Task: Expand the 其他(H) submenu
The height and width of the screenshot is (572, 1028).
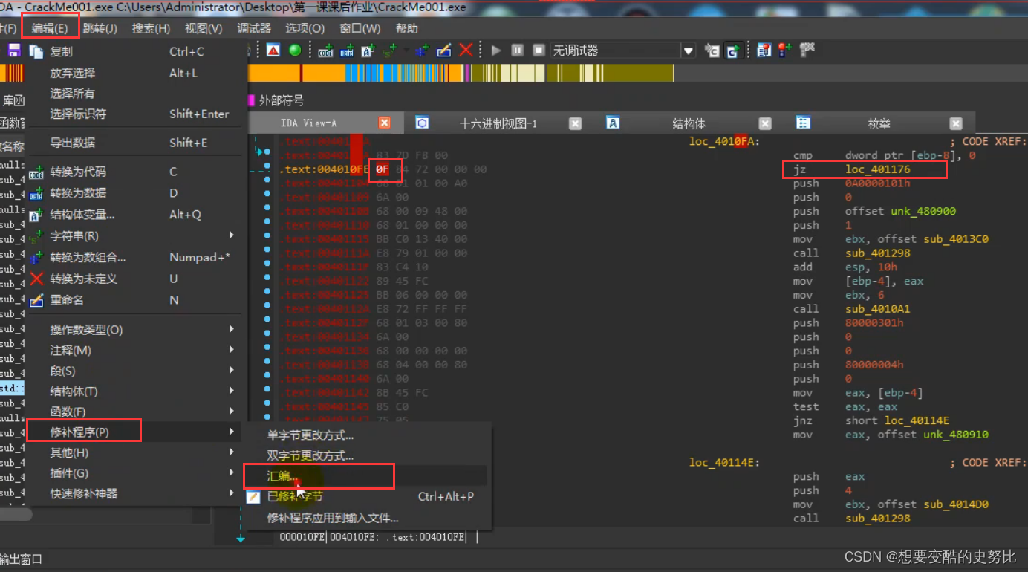Action: (232, 452)
